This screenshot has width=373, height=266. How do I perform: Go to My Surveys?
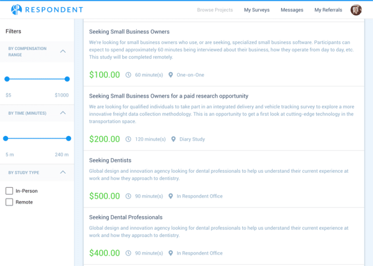(256, 10)
